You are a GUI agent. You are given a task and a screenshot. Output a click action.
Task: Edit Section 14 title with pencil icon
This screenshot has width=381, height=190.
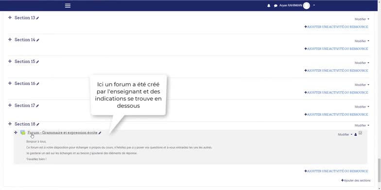(x=38, y=40)
